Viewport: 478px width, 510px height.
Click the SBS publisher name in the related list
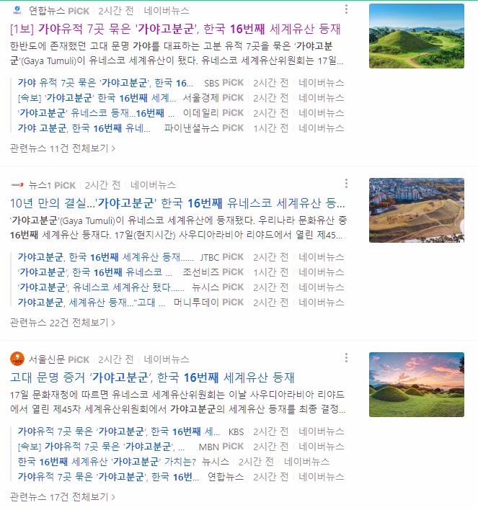coord(212,84)
